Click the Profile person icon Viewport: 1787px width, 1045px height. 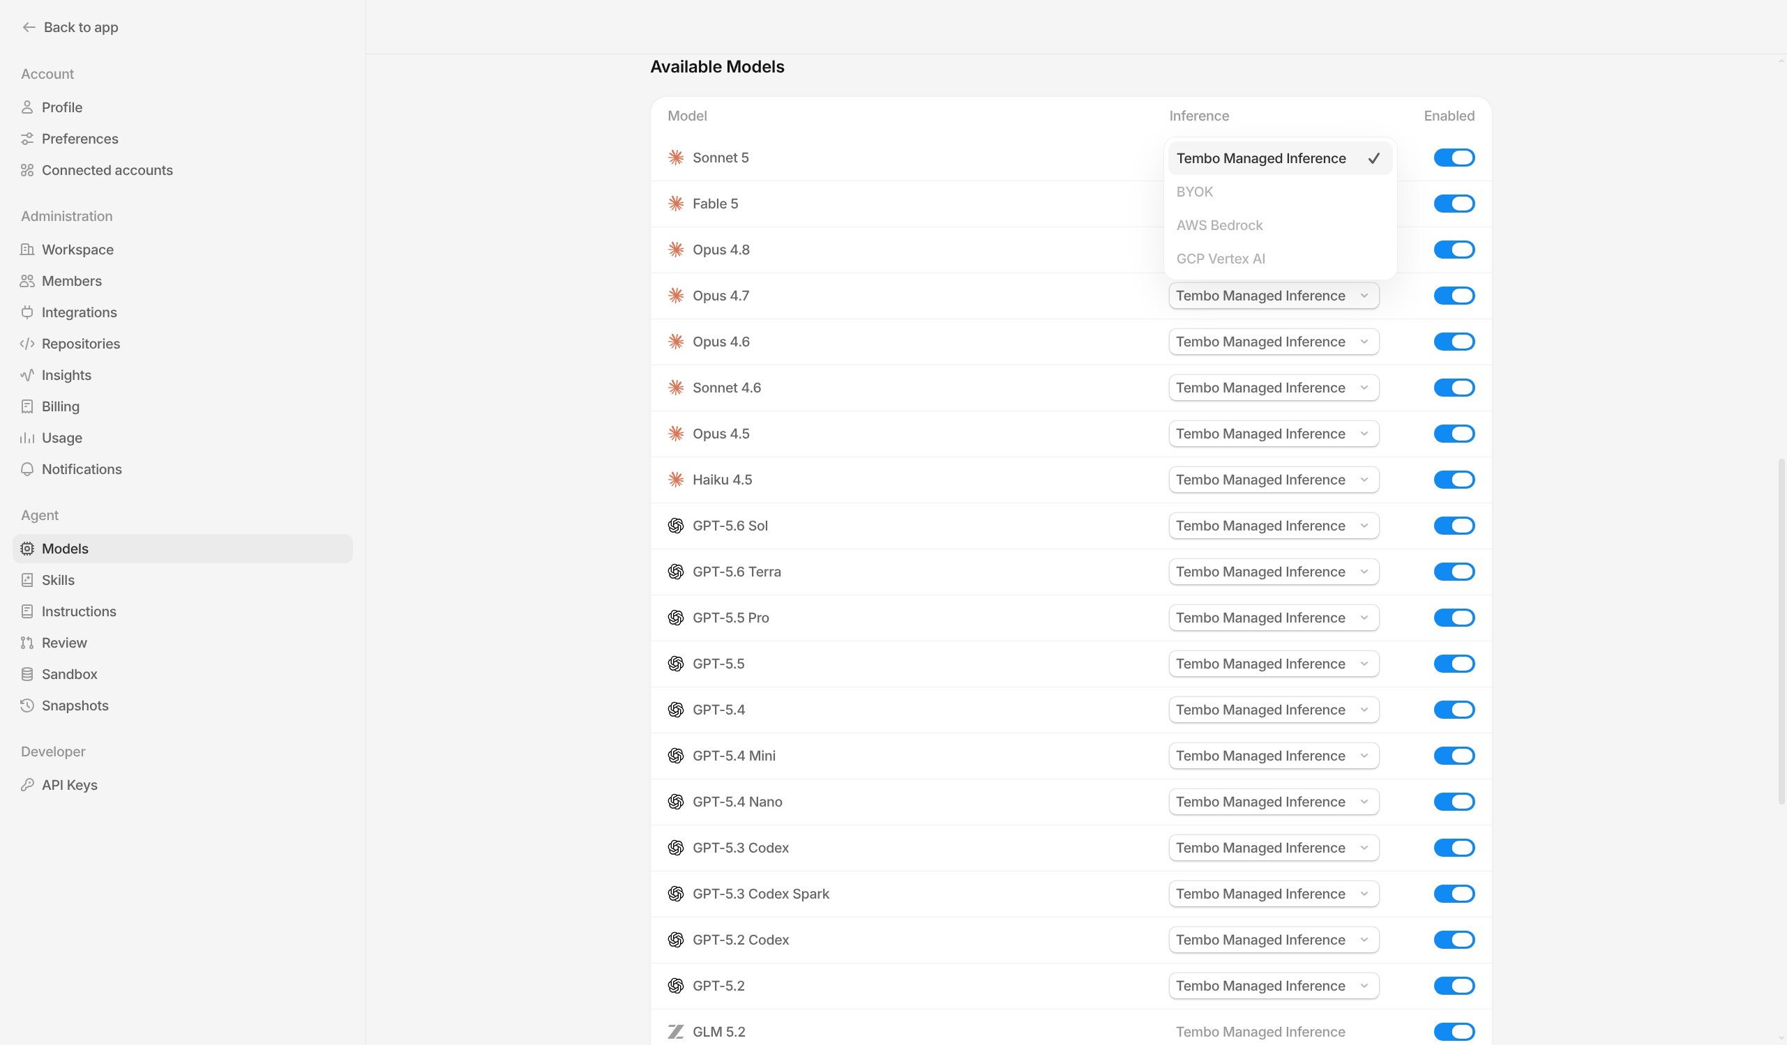pyautogui.click(x=27, y=107)
